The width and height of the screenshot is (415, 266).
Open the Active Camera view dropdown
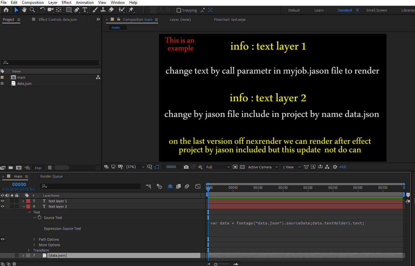tap(262, 167)
